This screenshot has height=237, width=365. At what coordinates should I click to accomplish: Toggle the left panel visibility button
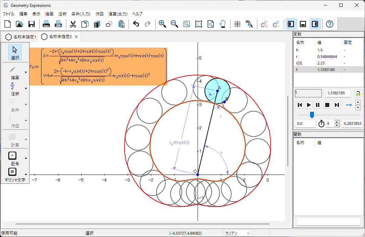(x=291, y=24)
